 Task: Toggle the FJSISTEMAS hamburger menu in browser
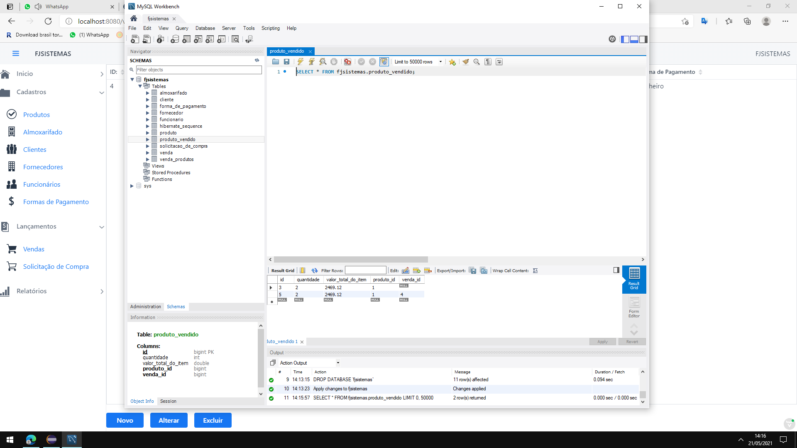click(x=16, y=54)
